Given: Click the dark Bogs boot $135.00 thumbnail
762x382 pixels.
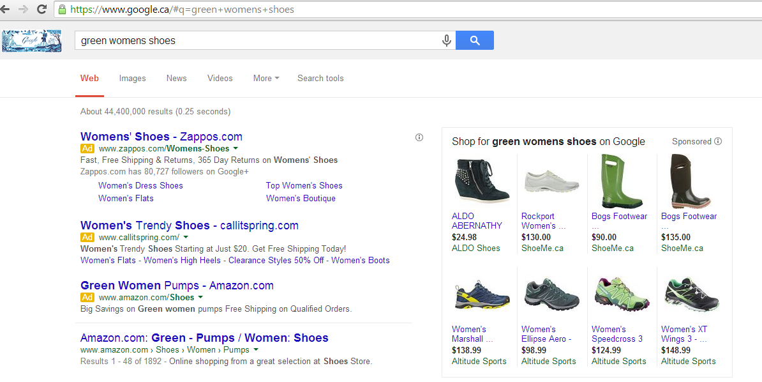Looking at the screenshot, I should click(691, 181).
